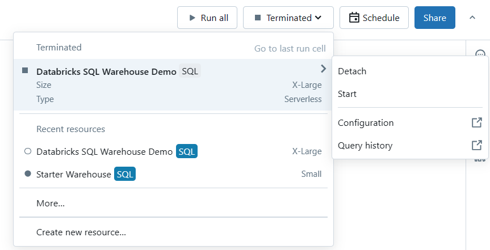This screenshot has width=490, height=250.
Task: Click the Type label under attached warehouse
Action: click(x=45, y=99)
